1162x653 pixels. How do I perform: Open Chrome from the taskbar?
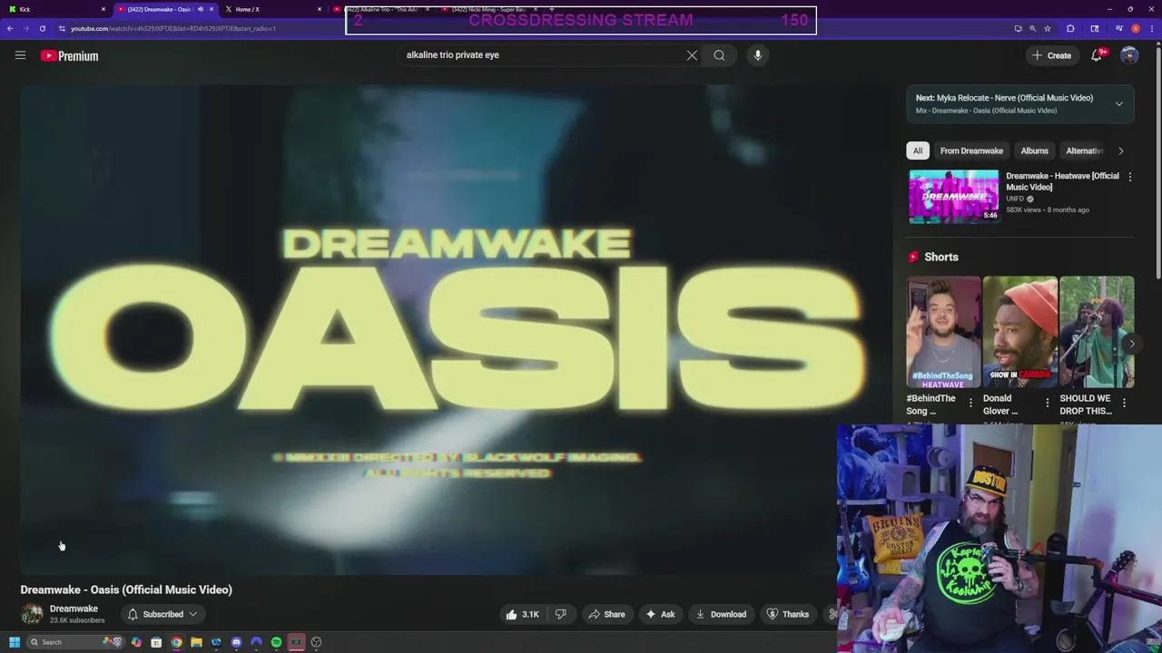(x=176, y=642)
